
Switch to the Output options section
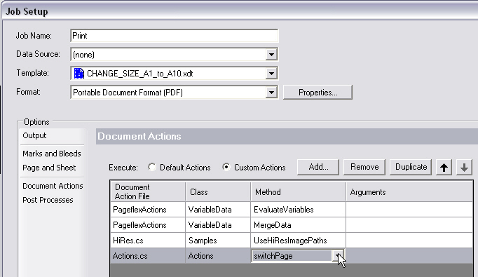[x=34, y=135]
